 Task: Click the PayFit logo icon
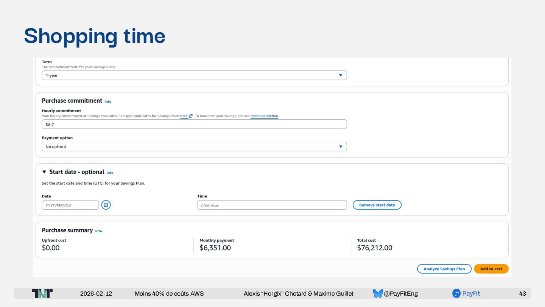(456, 293)
